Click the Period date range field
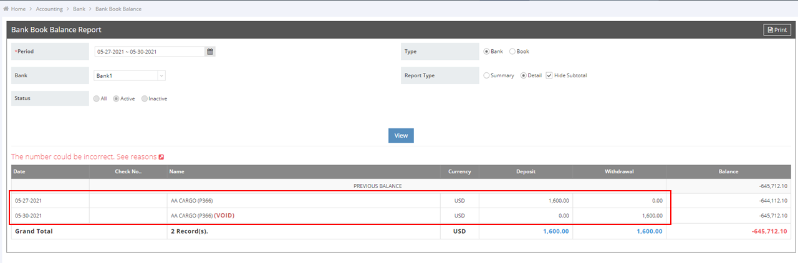Viewport: 798px width, 263px height. (x=150, y=52)
